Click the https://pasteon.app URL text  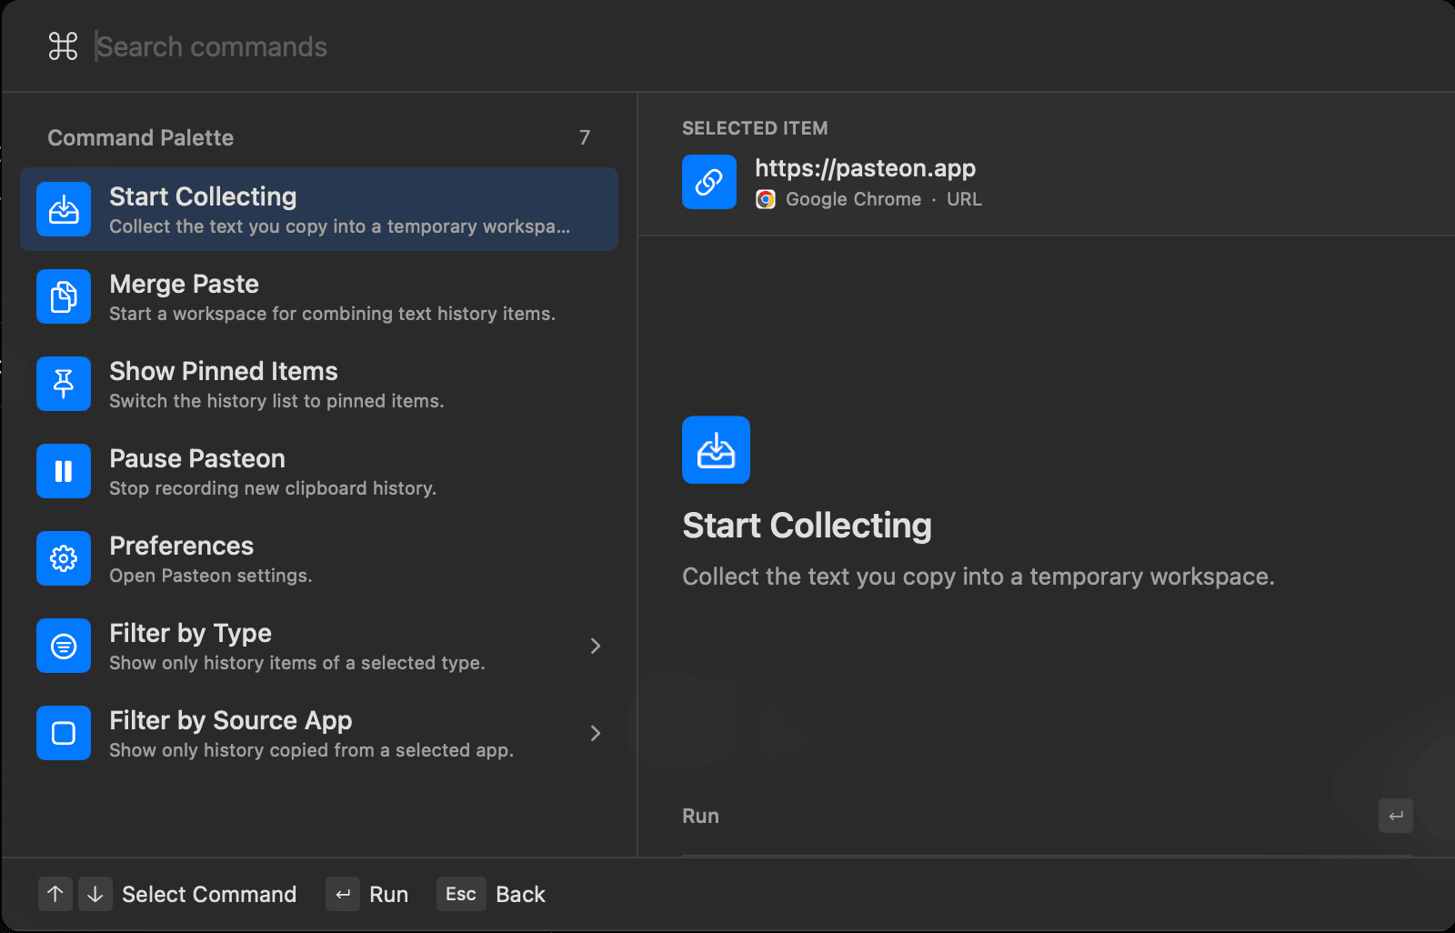(865, 168)
